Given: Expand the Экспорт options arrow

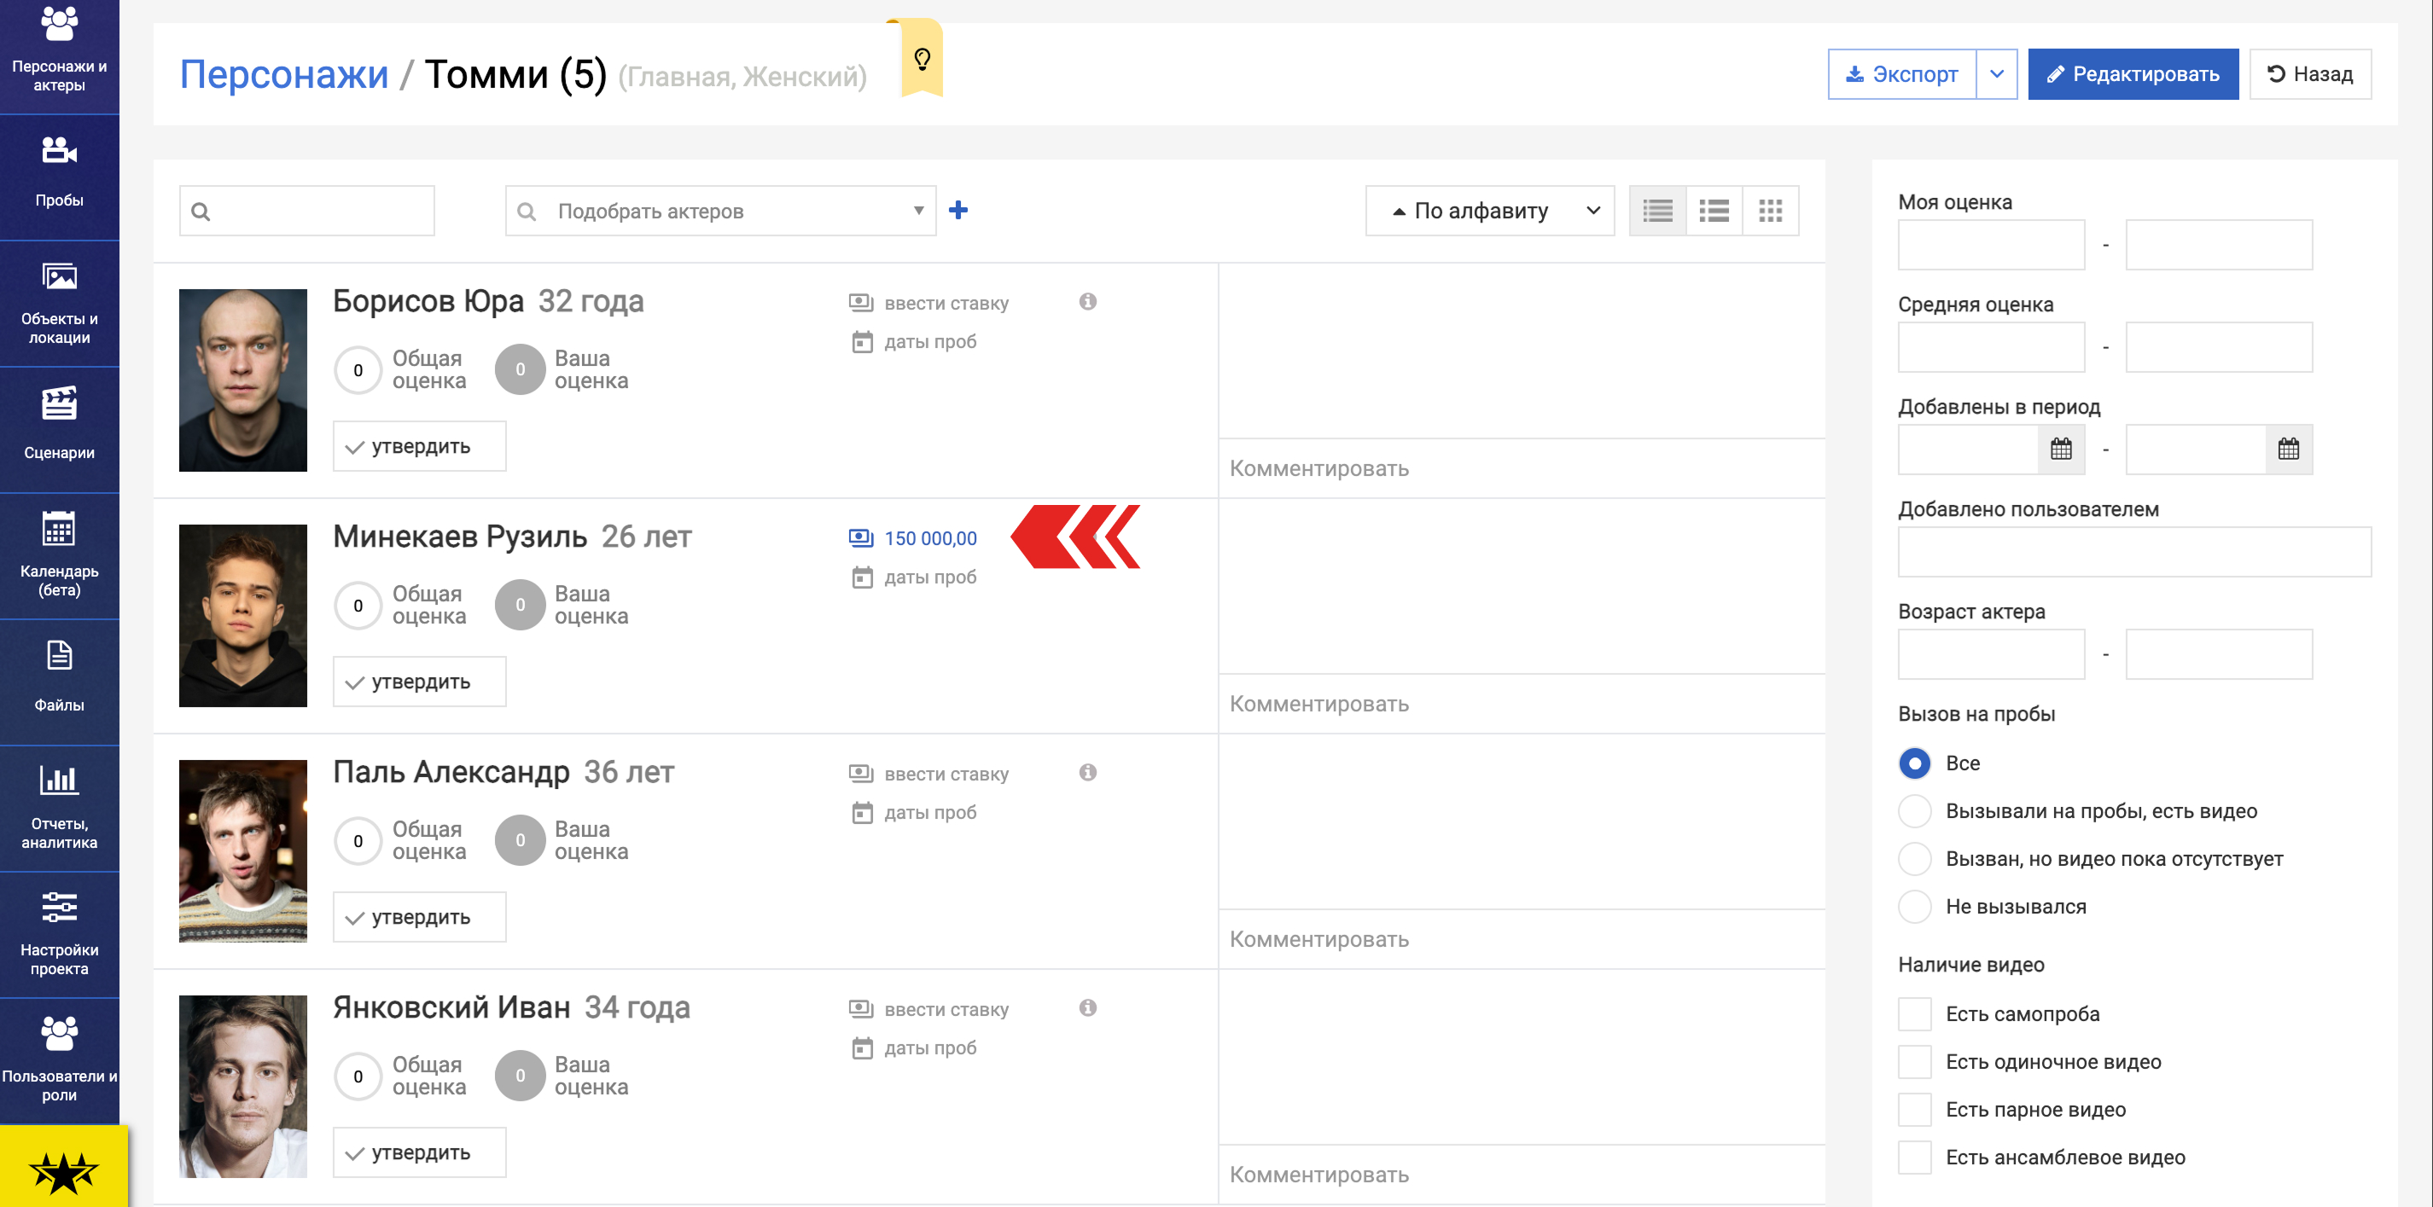Looking at the screenshot, I should point(1996,74).
